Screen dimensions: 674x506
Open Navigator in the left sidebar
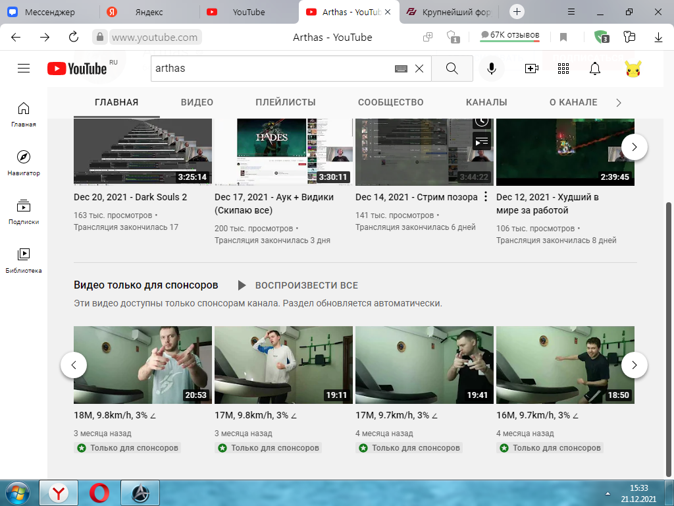tap(24, 163)
